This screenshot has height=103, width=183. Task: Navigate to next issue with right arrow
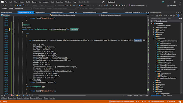click(27, 95)
